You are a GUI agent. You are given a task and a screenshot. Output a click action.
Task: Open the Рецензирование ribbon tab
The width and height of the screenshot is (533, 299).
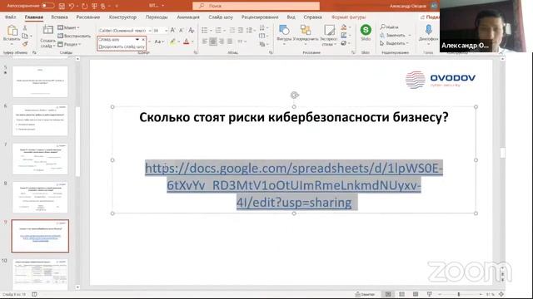260,17
